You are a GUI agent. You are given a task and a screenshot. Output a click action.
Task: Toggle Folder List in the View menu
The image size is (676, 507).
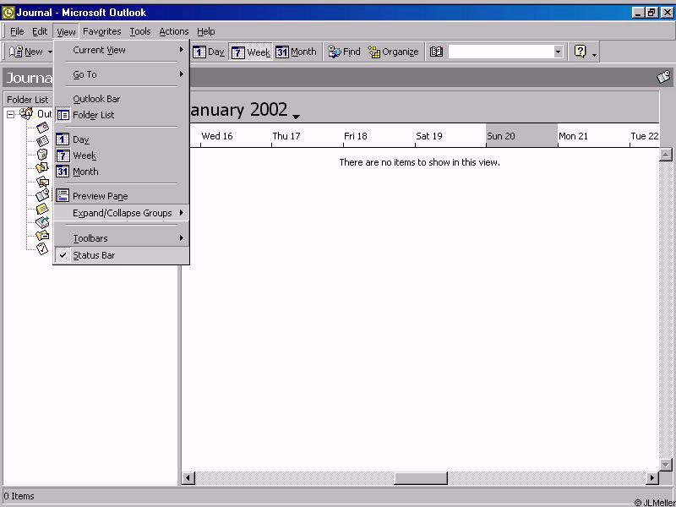[x=121, y=115]
